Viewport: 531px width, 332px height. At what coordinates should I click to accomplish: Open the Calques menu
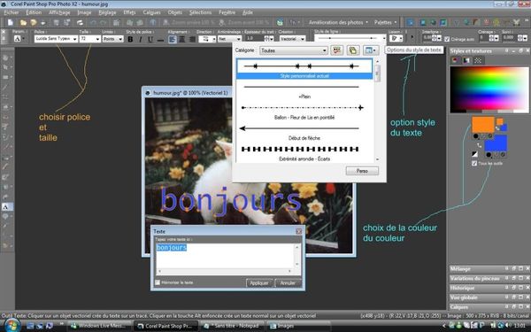(x=151, y=12)
